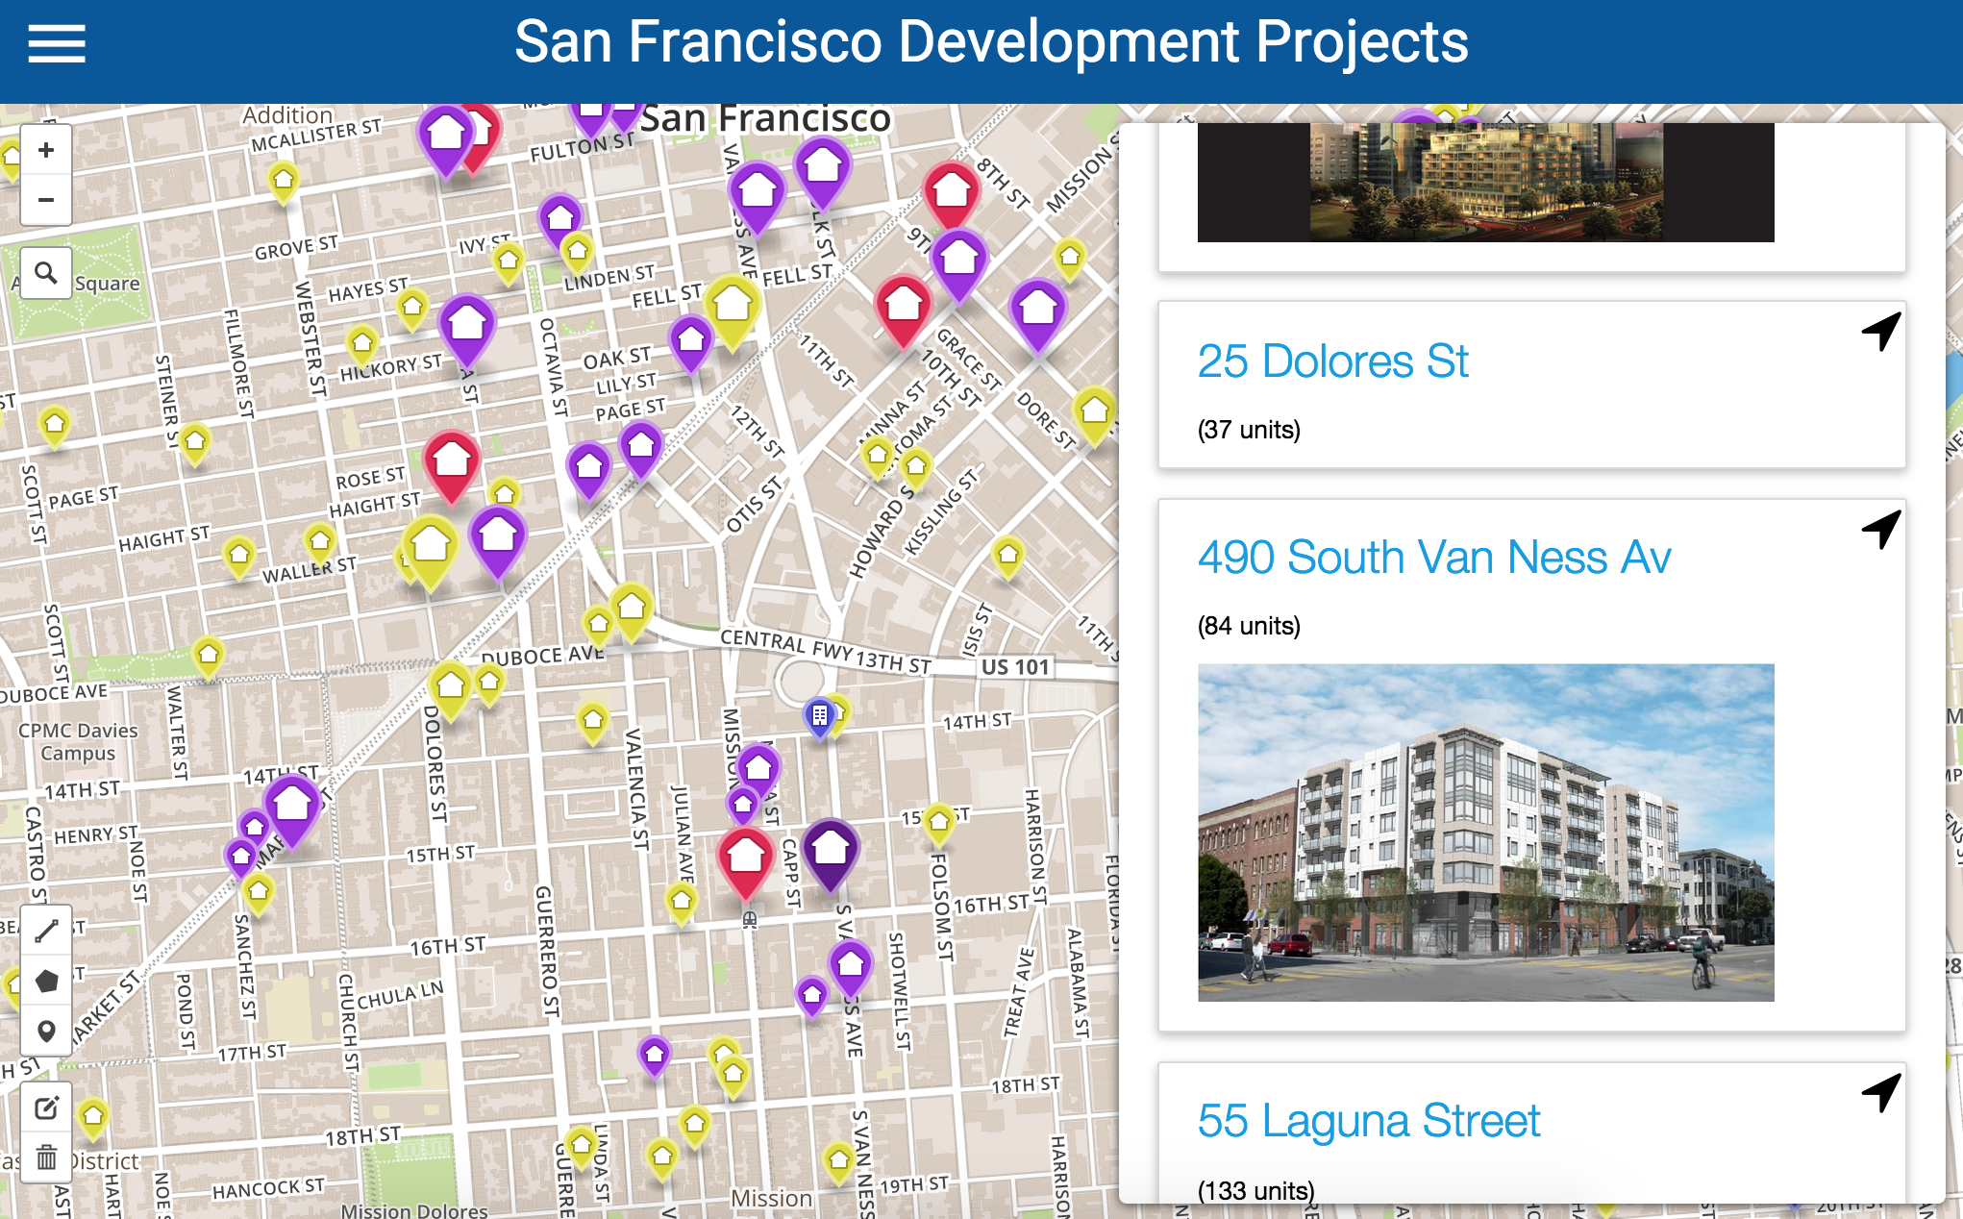
Task: Select the draw polyline tool
Action: [46, 931]
